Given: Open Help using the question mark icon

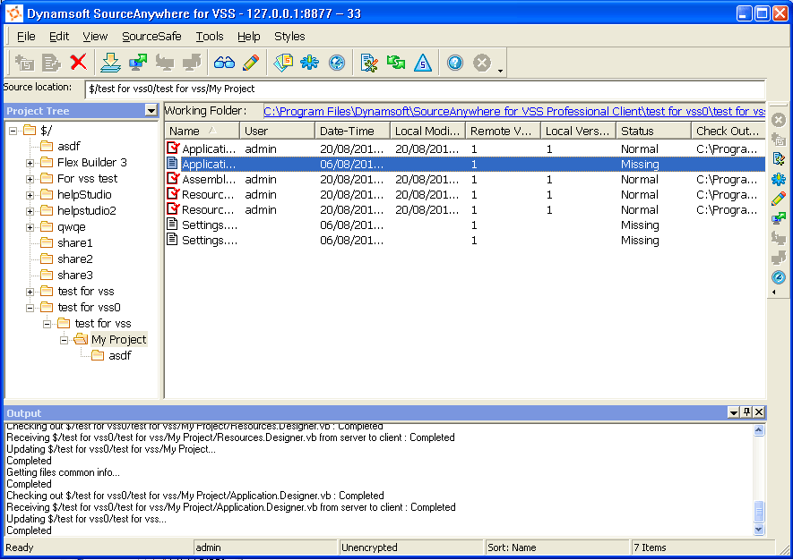Looking at the screenshot, I should (x=454, y=63).
